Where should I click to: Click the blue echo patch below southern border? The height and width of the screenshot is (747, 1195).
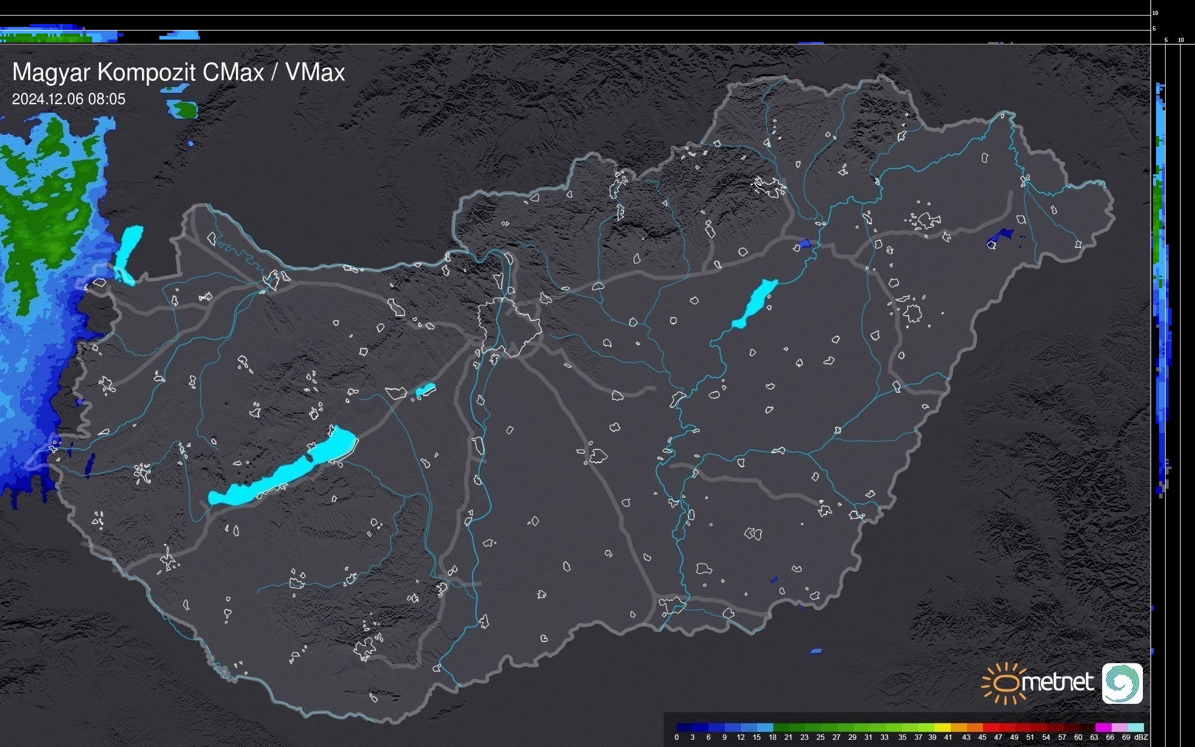[x=816, y=651]
